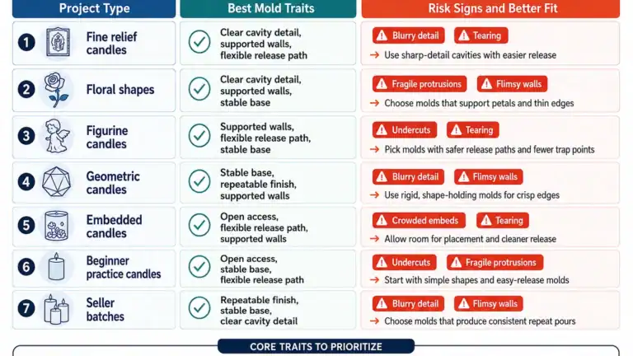Select the Project Type column header

coord(94,8)
